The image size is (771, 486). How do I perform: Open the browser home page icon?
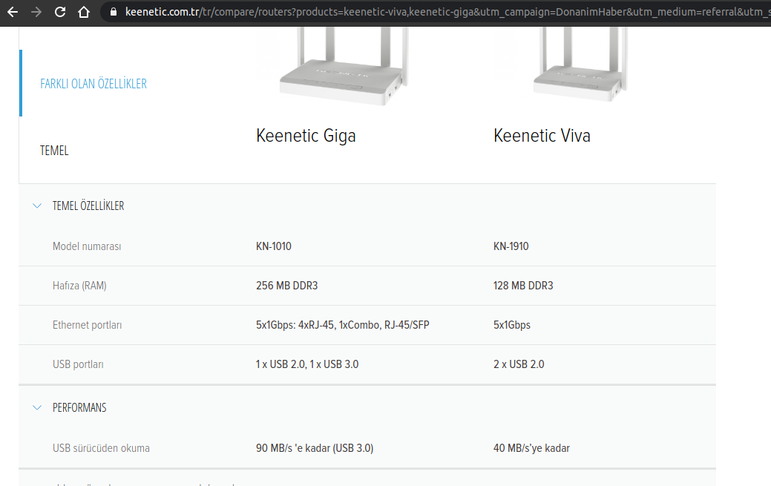84,12
